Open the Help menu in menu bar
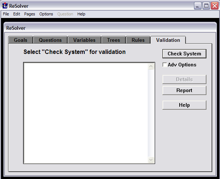Image resolution: width=220 pixels, height=179 pixels. [x=81, y=14]
